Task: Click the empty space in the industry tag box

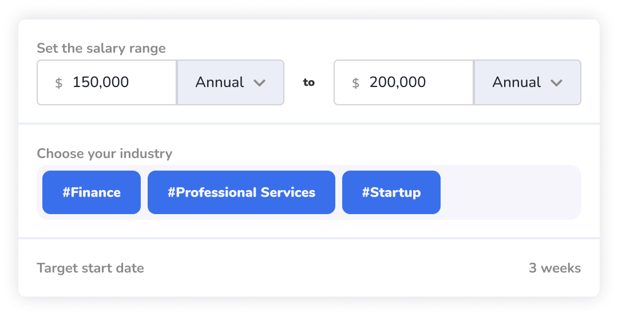Action: pyautogui.click(x=509, y=192)
